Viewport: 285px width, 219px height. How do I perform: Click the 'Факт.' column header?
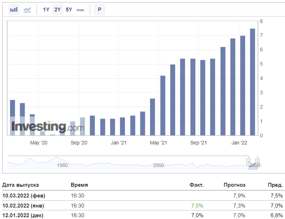pyautogui.click(x=196, y=185)
